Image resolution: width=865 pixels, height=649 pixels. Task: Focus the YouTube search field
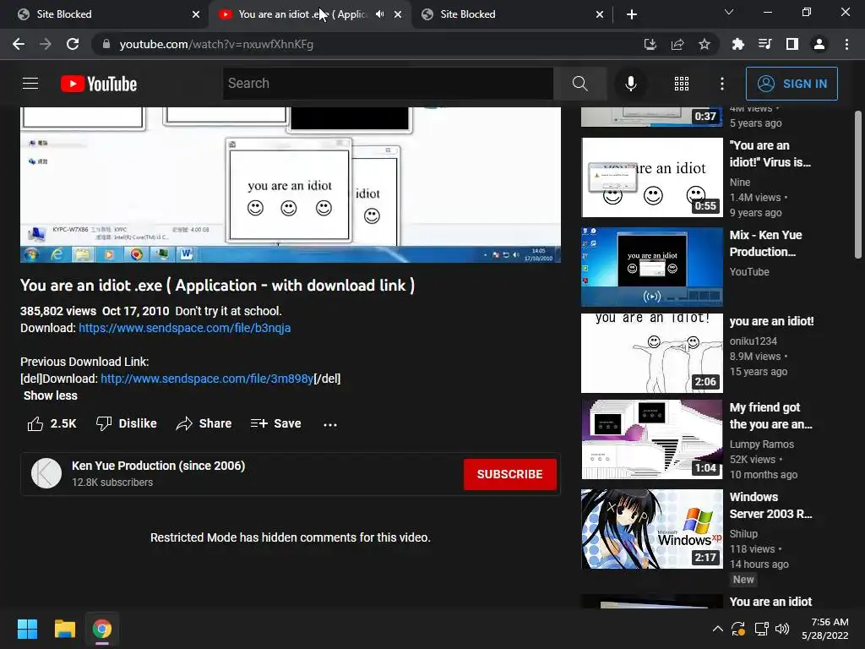click(x=388, y=84)
